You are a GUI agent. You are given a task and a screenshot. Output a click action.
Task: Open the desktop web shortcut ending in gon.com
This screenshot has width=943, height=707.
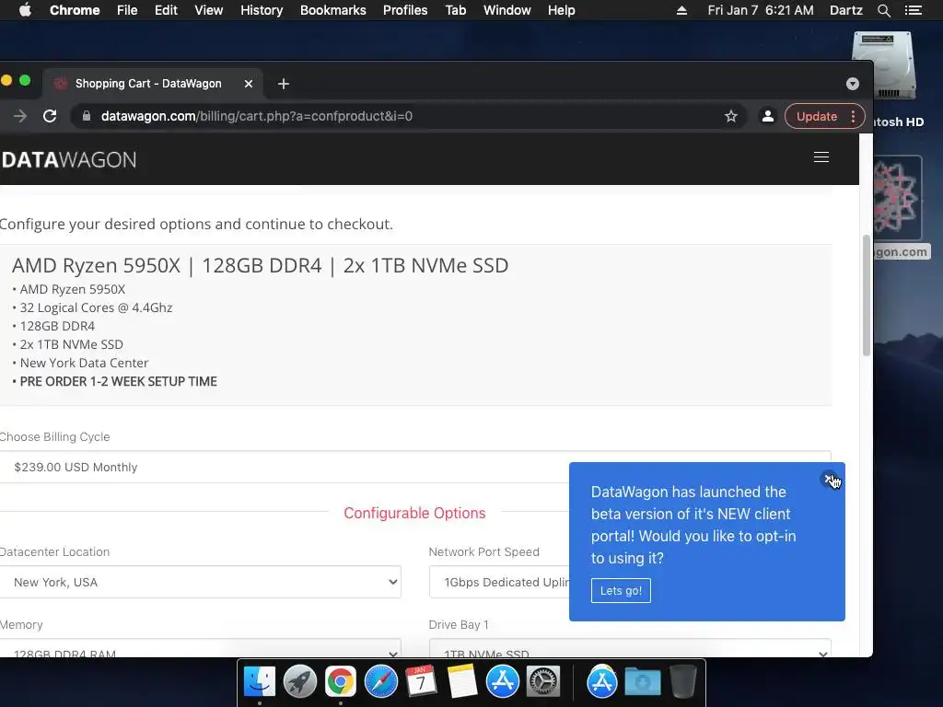click(896, 207)
